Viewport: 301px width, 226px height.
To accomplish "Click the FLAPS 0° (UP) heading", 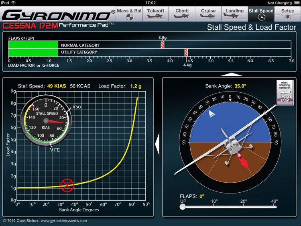I will (x=21, y=38).
